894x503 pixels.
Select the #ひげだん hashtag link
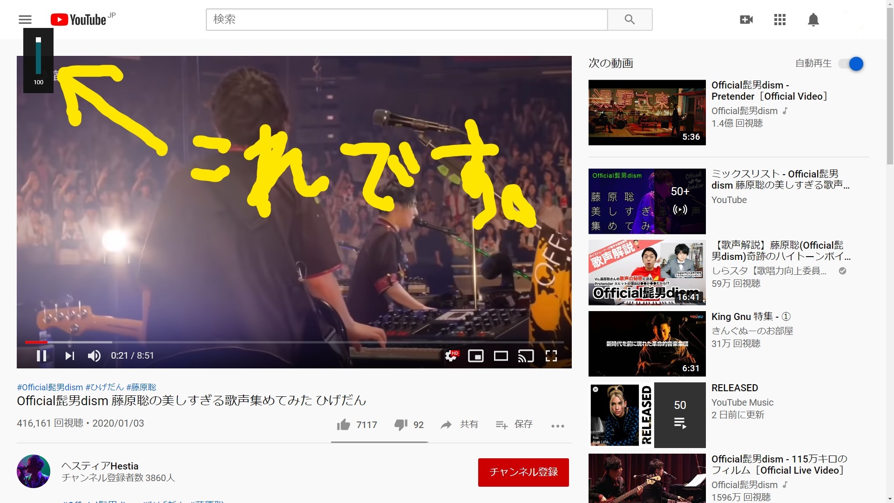click(104, 386)
